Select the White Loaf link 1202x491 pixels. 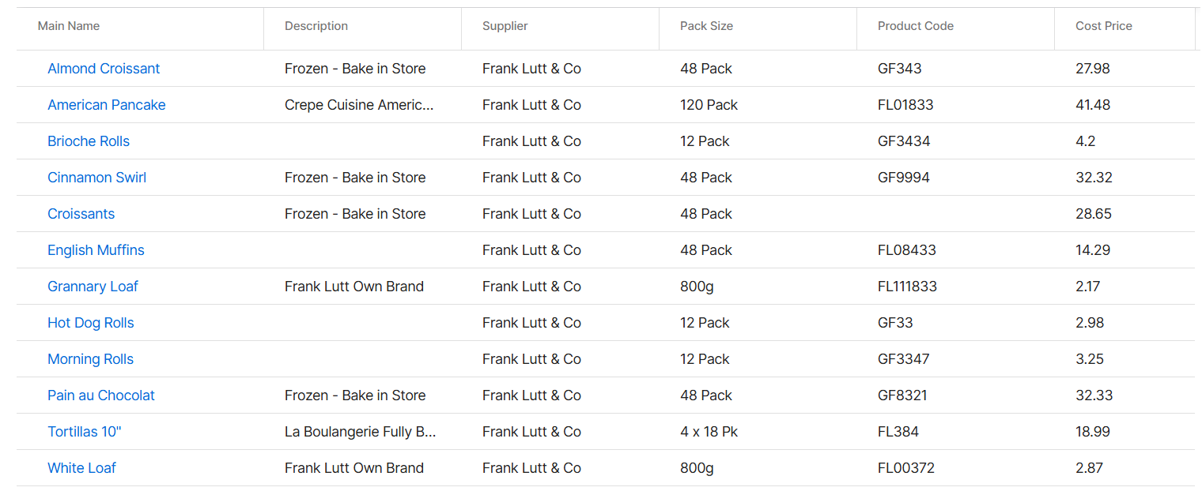[81, 468]
